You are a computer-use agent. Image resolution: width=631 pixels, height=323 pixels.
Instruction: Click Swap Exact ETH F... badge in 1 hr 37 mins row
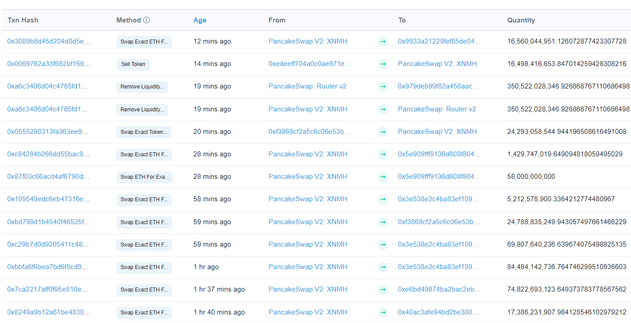144,290
